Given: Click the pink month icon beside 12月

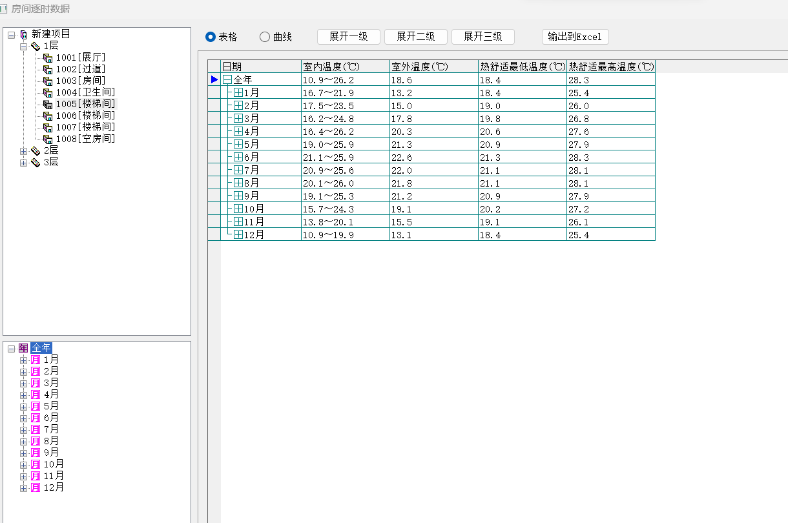Looking at the screenshot, I should tap(36, 487).
